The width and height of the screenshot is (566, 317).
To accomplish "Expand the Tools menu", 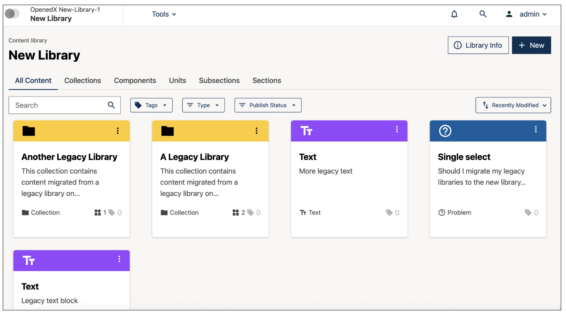I will pyautogui.click(x=164, y=14).
